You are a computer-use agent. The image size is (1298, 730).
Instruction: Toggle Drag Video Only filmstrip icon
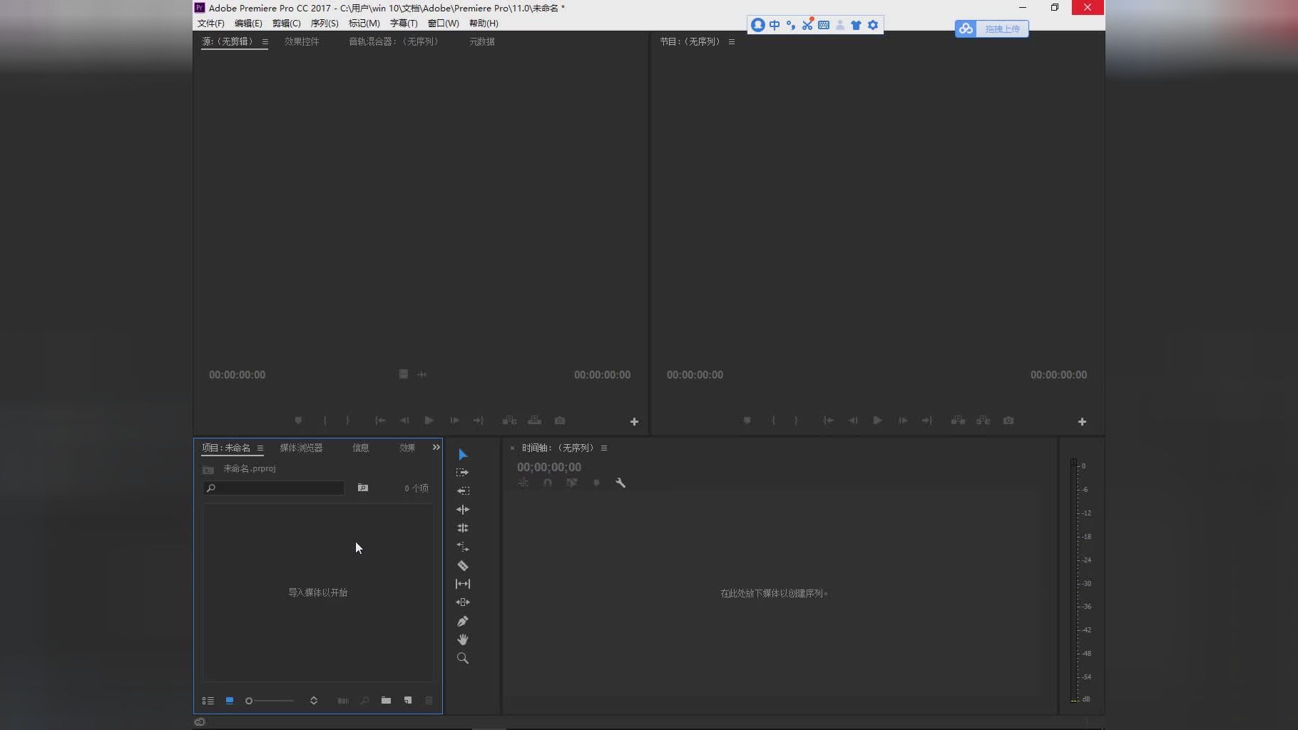pos(404,374)
